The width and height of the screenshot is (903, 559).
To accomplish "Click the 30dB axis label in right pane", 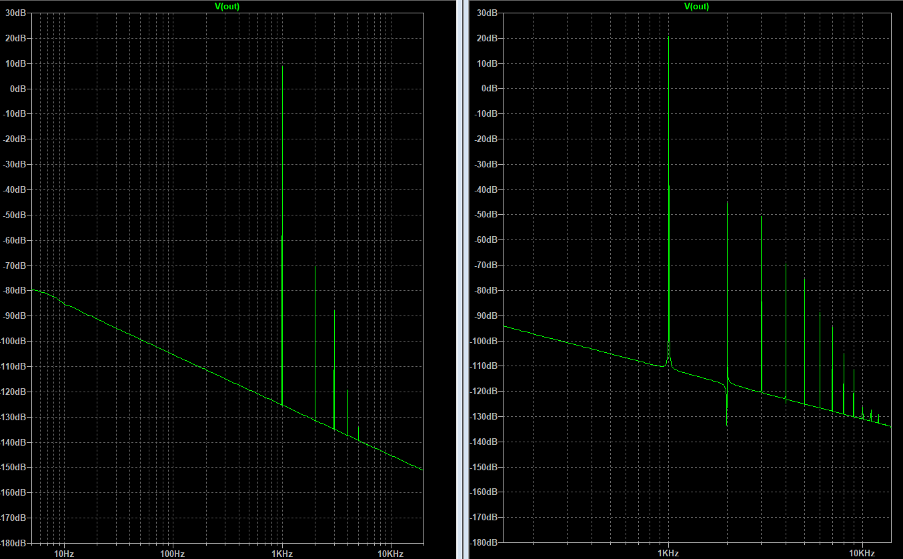I will coord(488,13).
